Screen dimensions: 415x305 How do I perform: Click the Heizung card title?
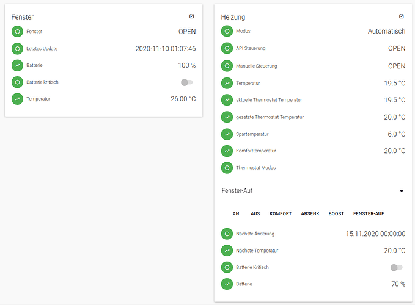point(233,17)
